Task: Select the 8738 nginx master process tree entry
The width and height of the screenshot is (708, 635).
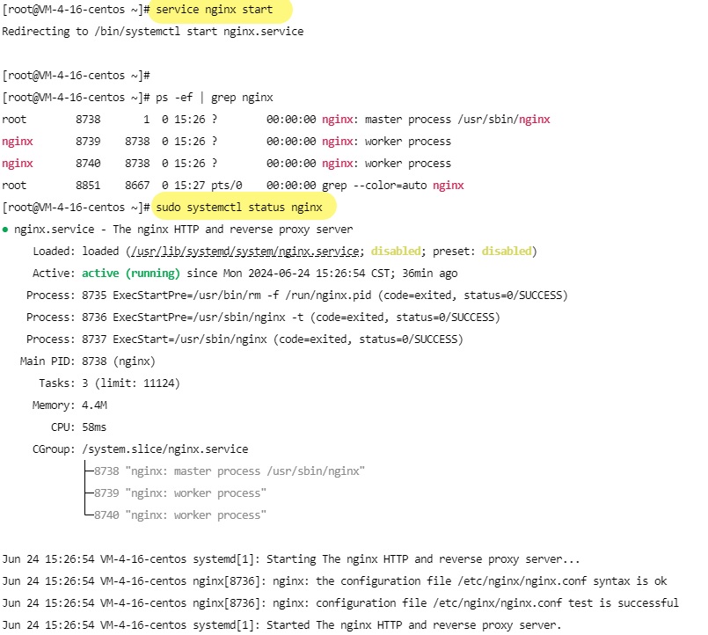Action: pyautogui.click(x=223, y=471)
